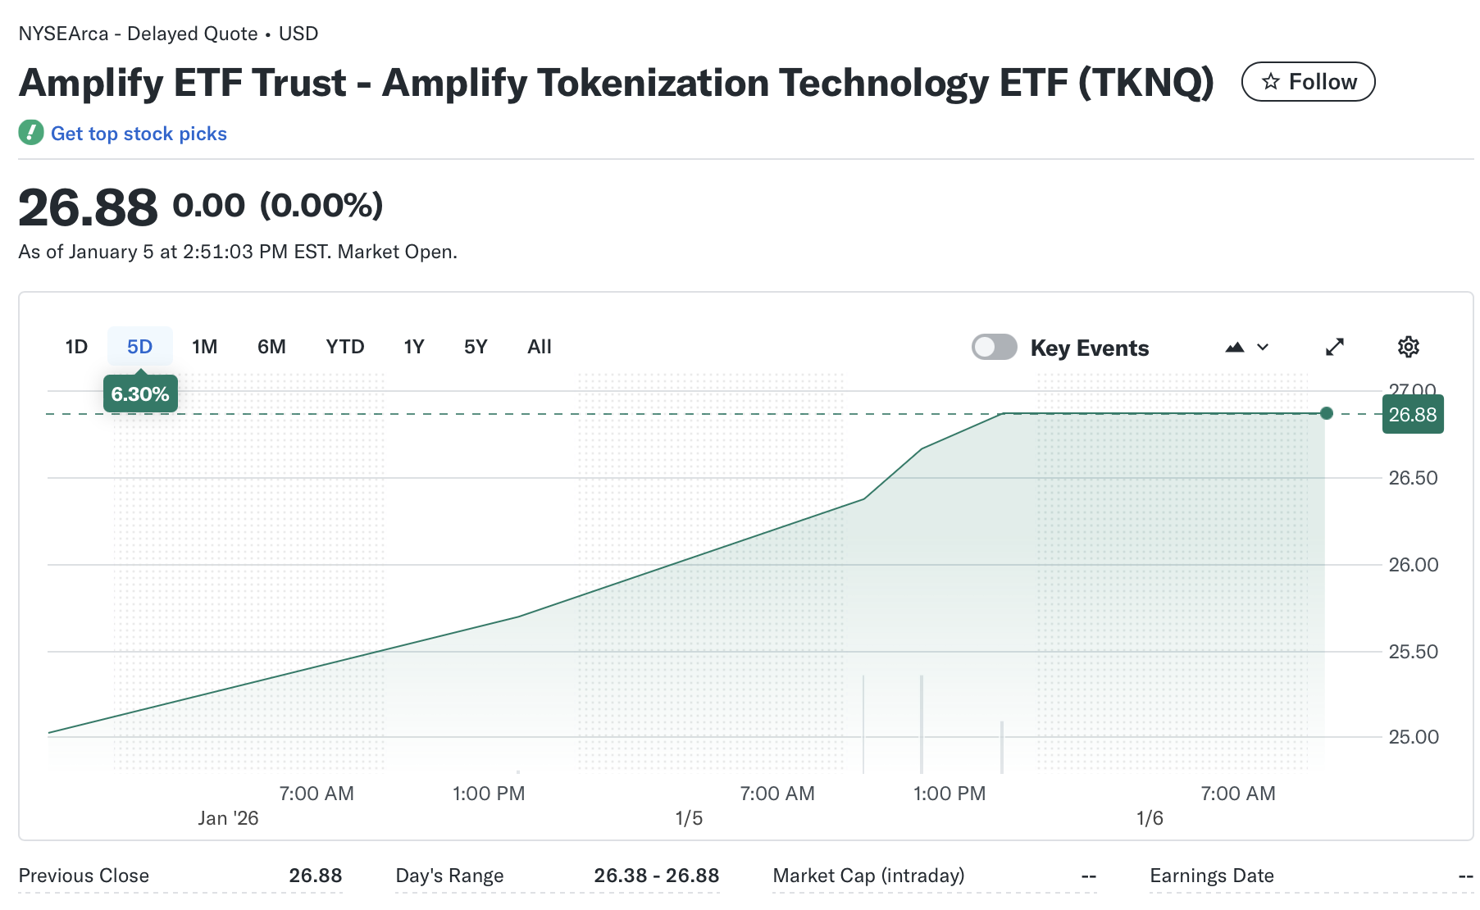This screenshot has width=1480, height=910.
Task: Open the chart type dropdown chevron
Action: (x=1262, y=348)
